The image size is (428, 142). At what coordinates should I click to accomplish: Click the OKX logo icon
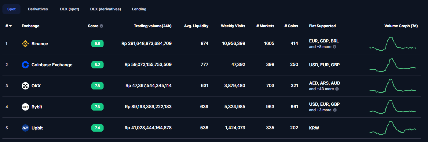point(25,86)
